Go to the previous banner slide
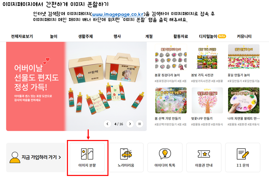Viewport: 269px width, 186px height. [107, 124]
